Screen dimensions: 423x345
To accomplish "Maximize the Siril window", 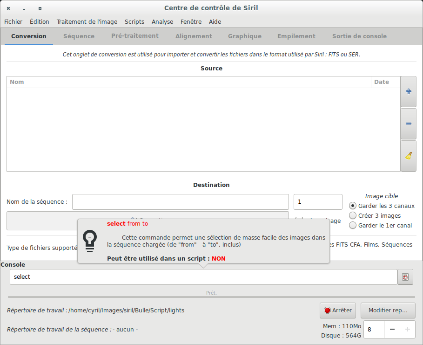I will (40, 8).
